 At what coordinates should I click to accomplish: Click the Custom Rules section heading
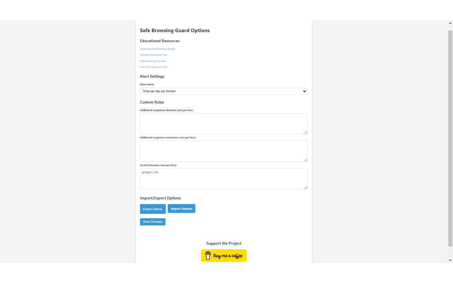coord(152,102)
